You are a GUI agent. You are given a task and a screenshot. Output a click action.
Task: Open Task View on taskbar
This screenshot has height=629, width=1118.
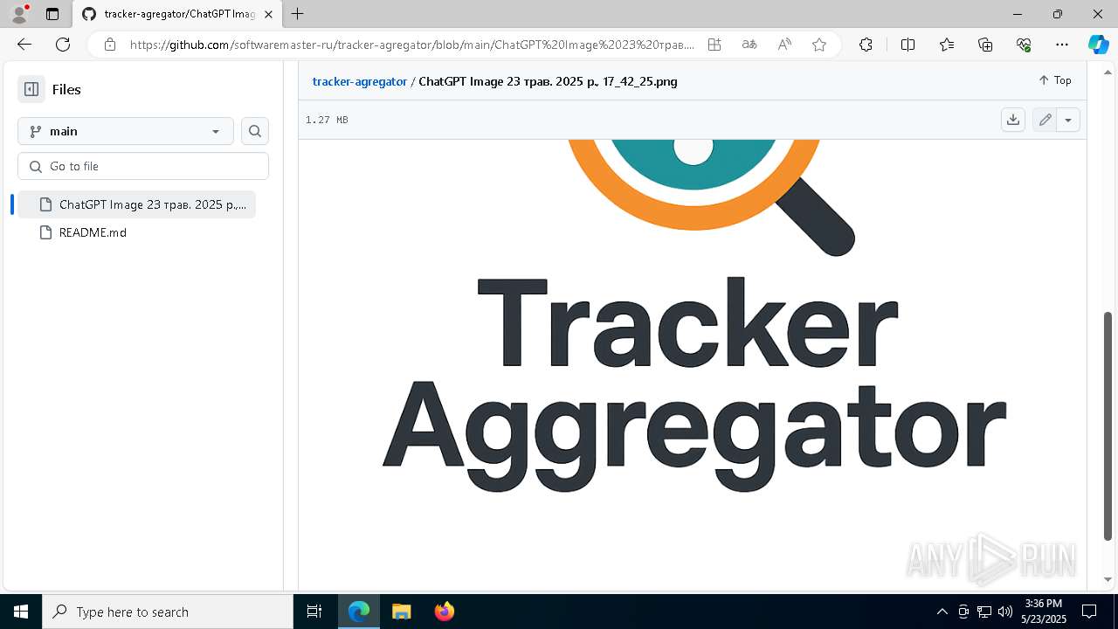coord(314,612)
